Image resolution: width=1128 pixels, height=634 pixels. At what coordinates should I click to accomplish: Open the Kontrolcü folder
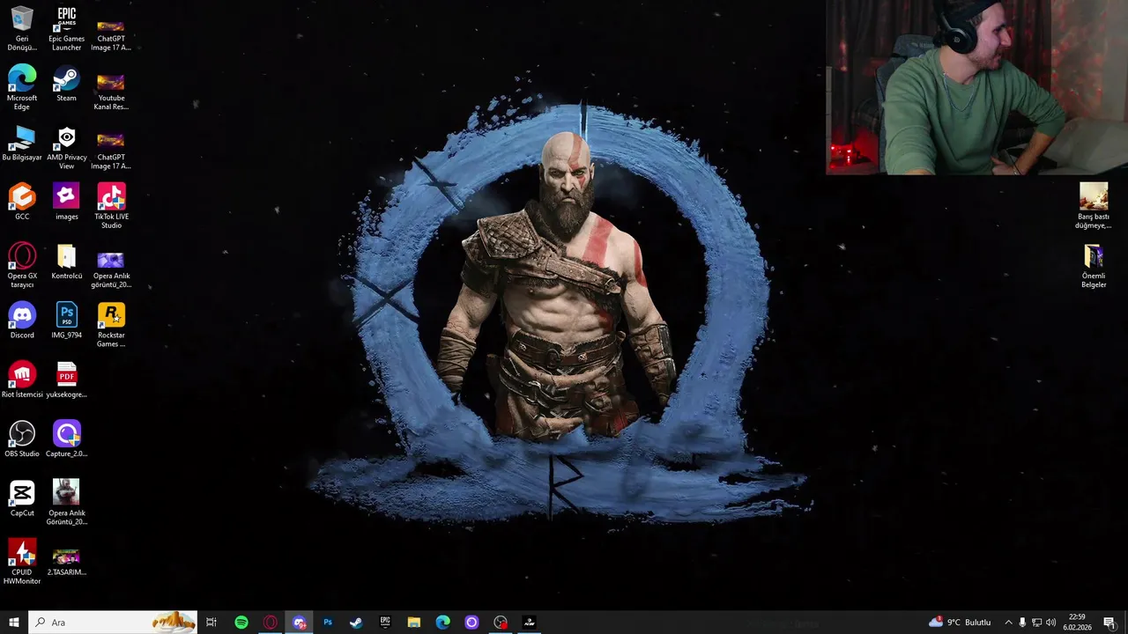pyautogui.click(x=67, y=262)
